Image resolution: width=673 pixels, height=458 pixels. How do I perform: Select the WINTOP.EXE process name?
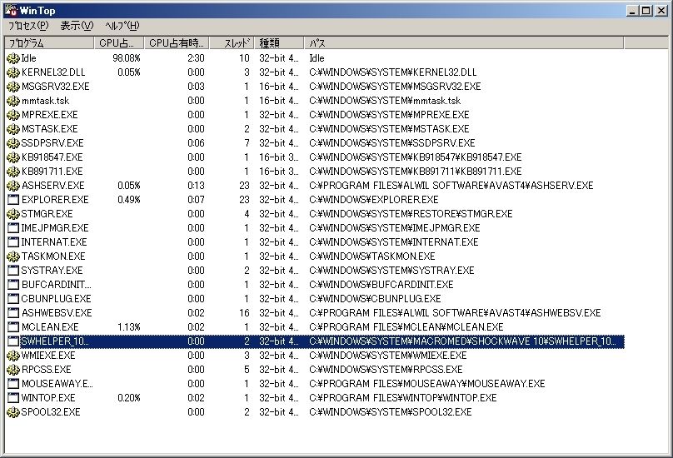point(48,398)
